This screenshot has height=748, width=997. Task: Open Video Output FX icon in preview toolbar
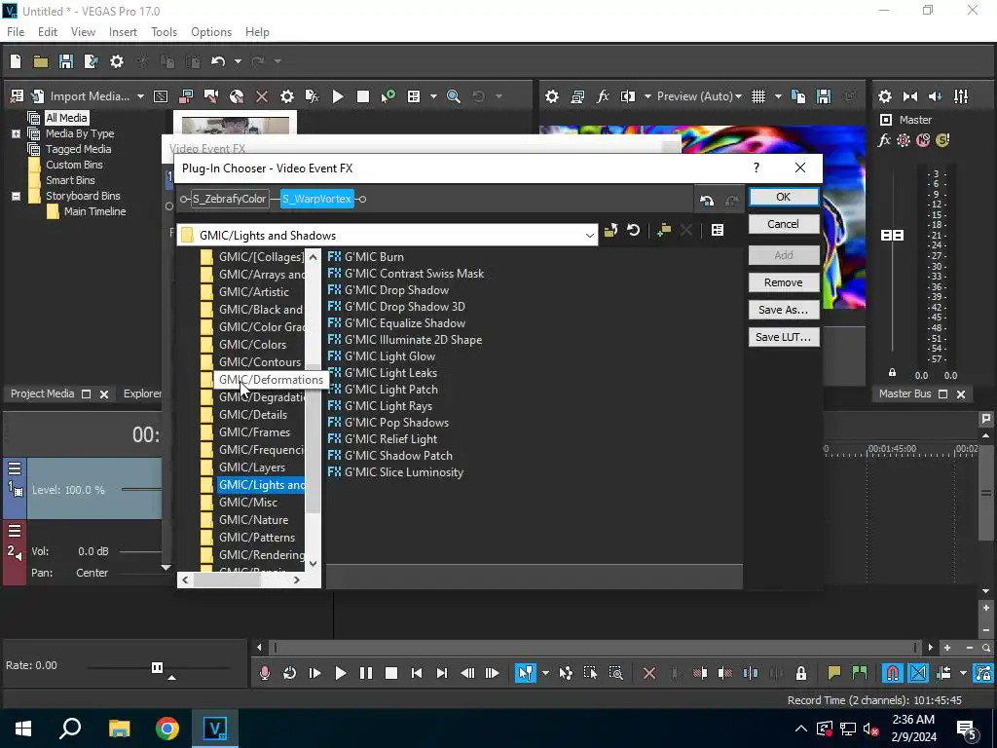[603, 96]
